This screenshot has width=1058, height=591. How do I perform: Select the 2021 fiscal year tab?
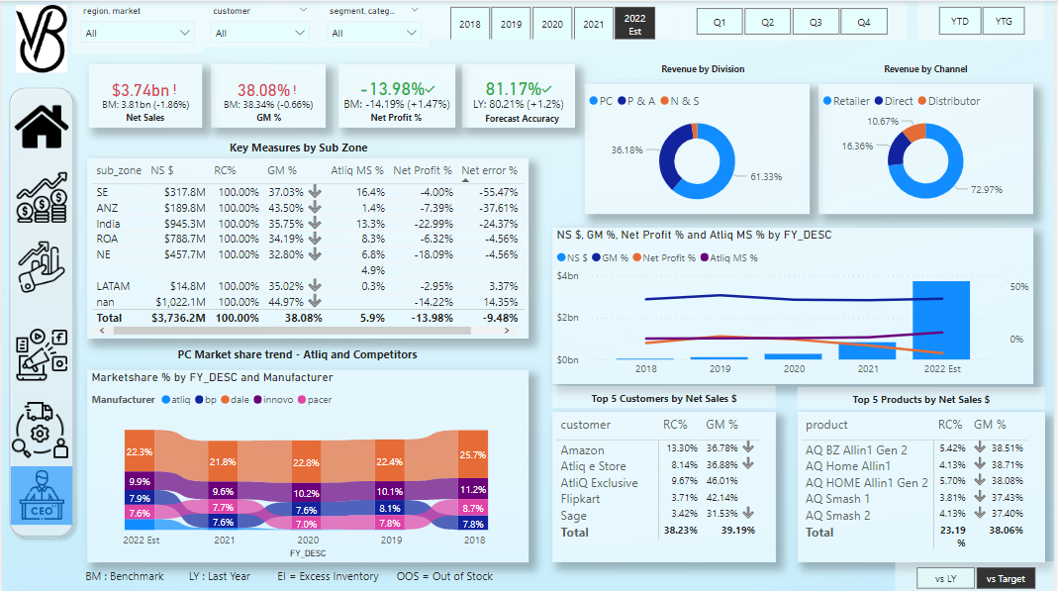point(593,24)
